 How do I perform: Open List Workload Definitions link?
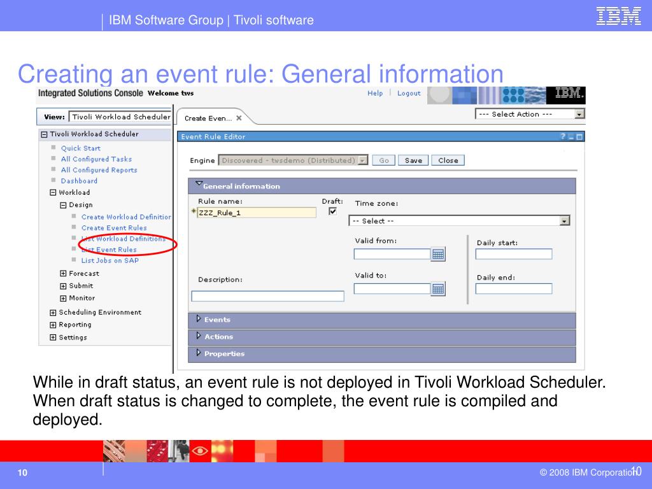tap(123, 239)
